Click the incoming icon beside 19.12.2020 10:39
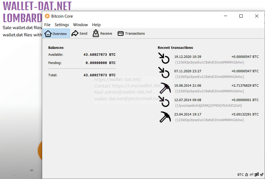This screenshot has height=179, width=265. (x=164, y=58)
